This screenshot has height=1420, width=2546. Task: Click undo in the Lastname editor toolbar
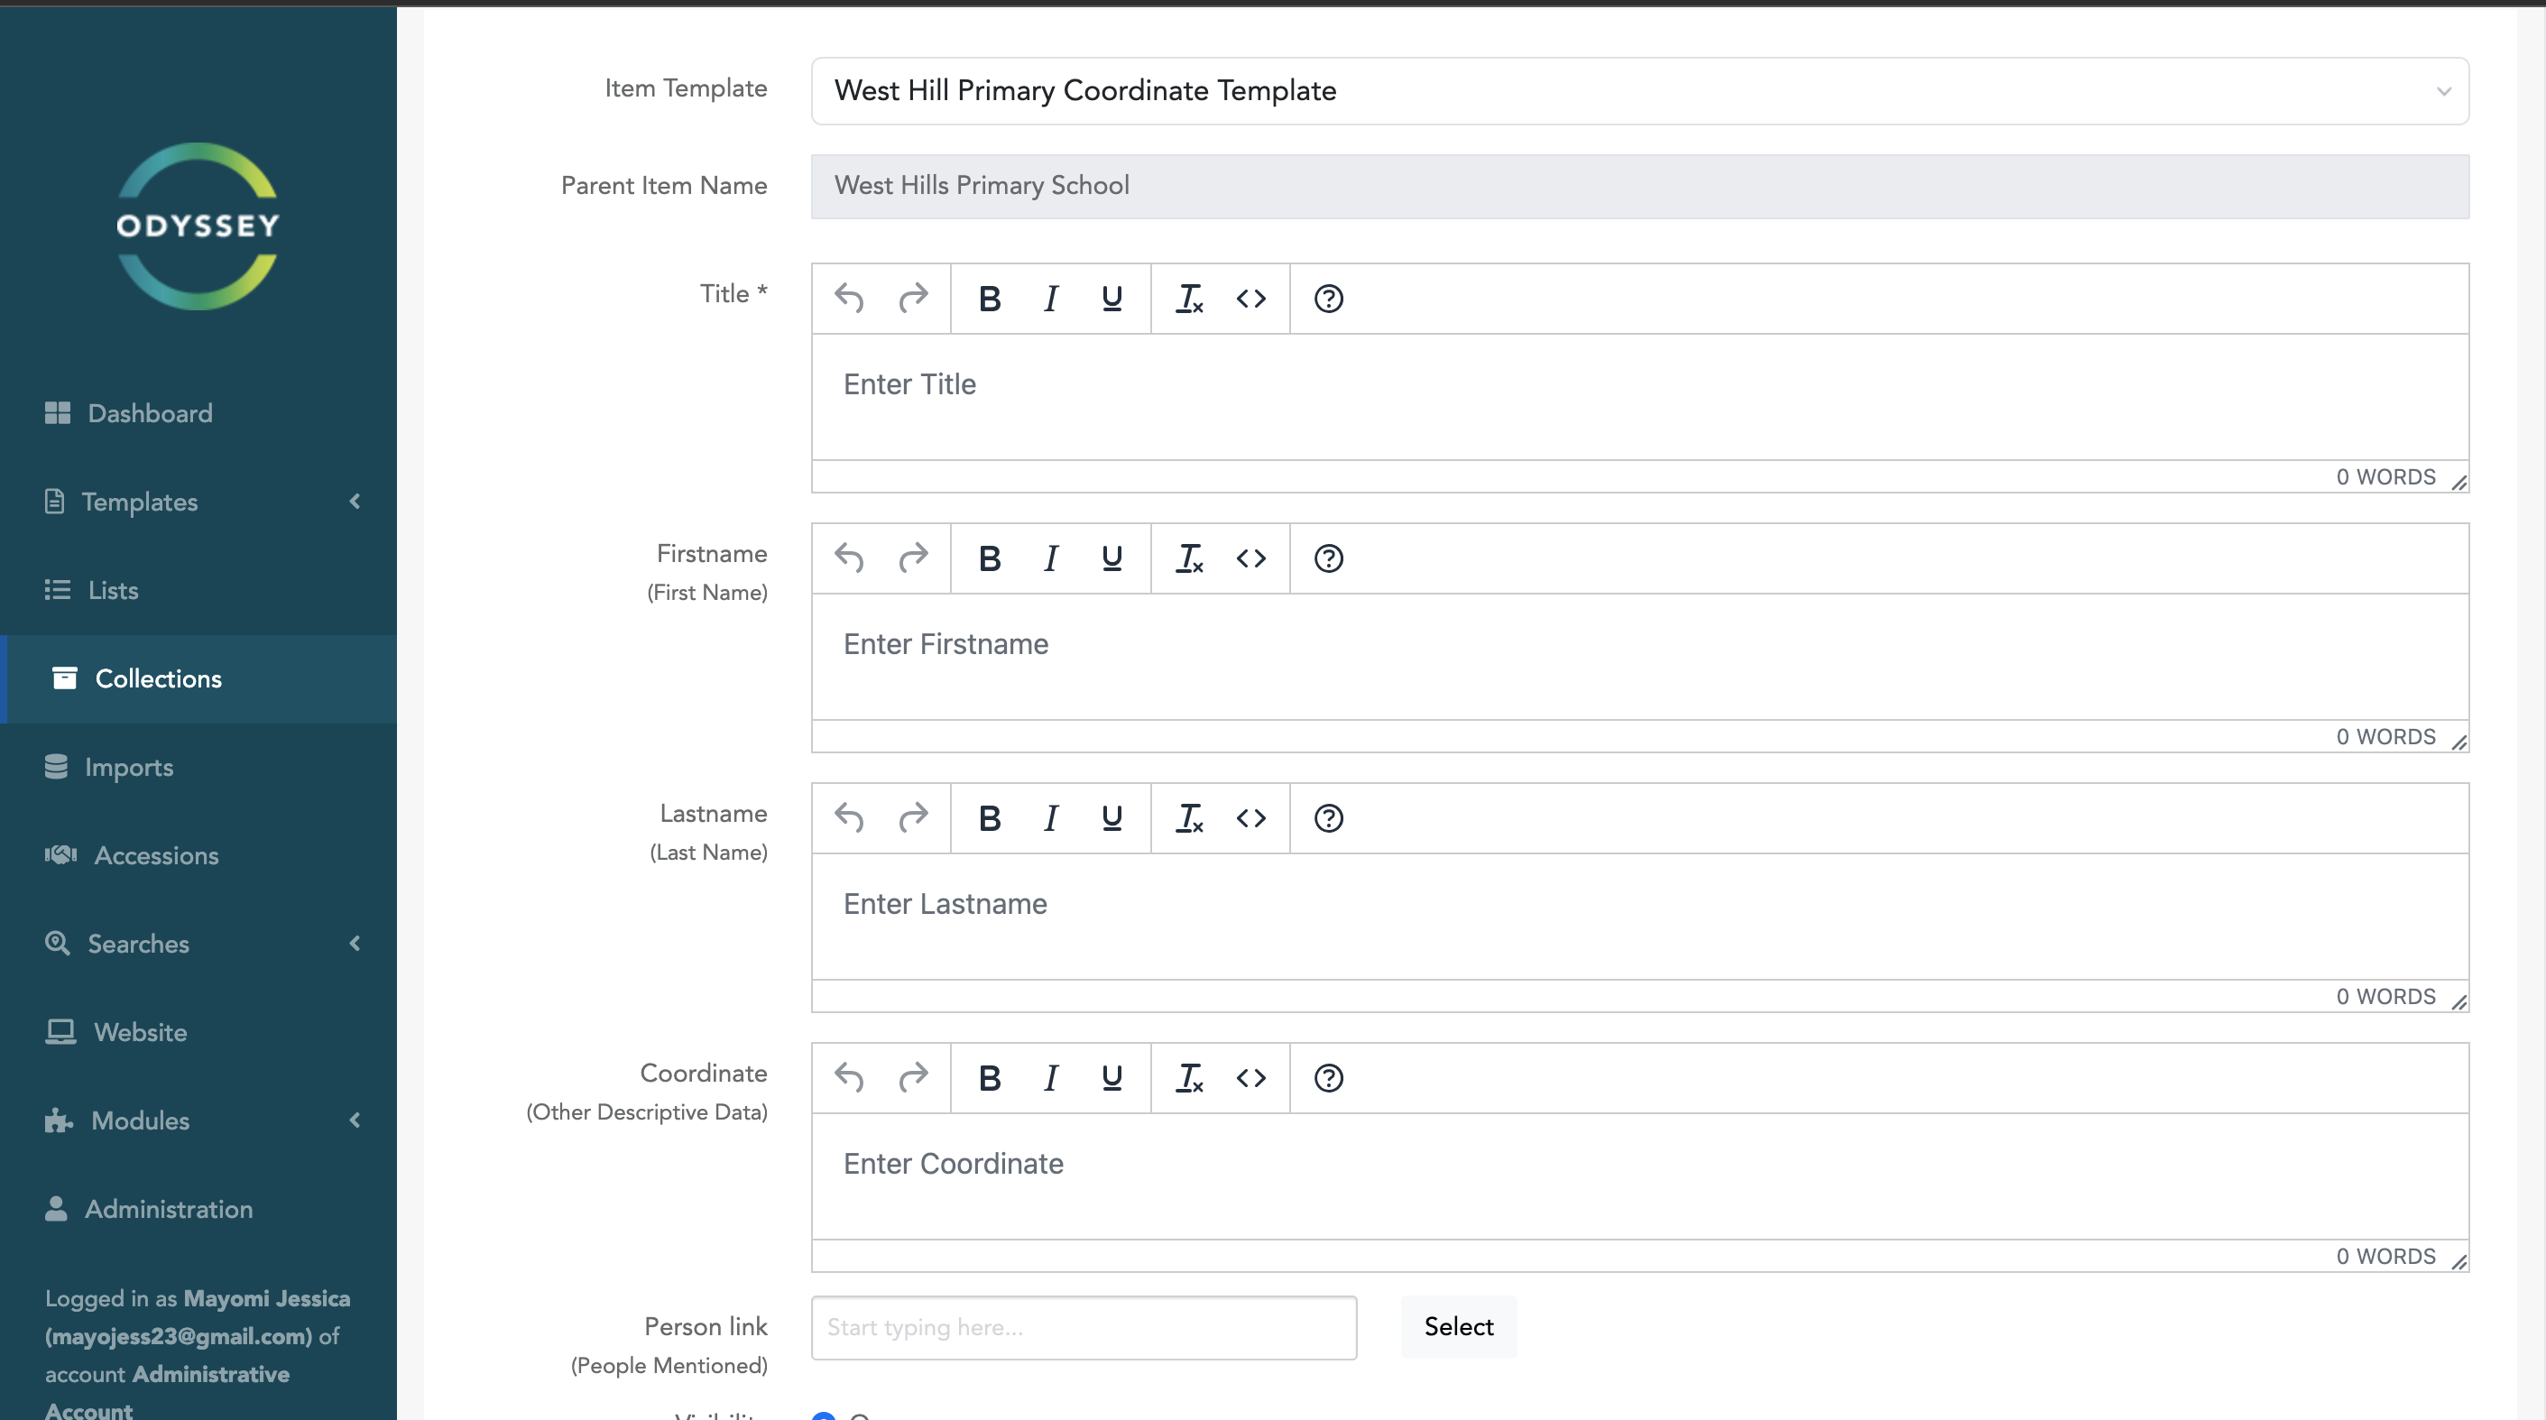tap(849, 818)
